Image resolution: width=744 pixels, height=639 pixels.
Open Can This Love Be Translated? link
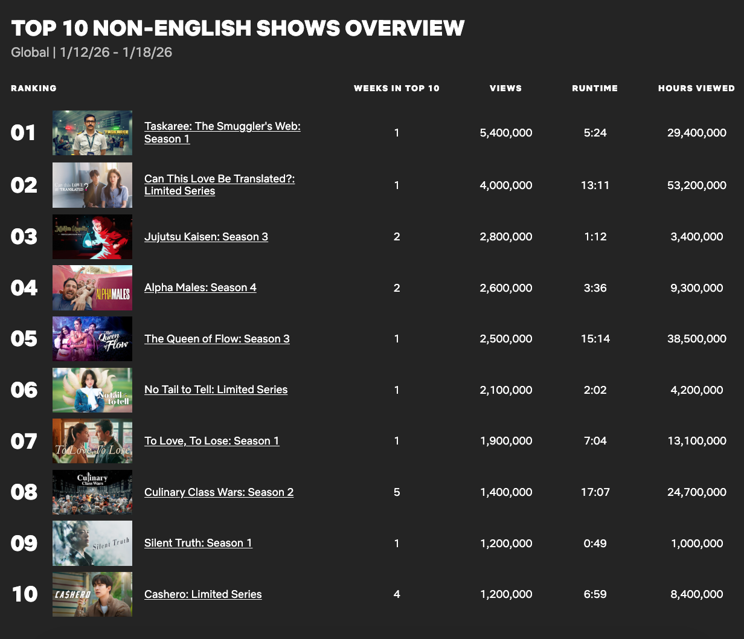click(x=219, y=185)
